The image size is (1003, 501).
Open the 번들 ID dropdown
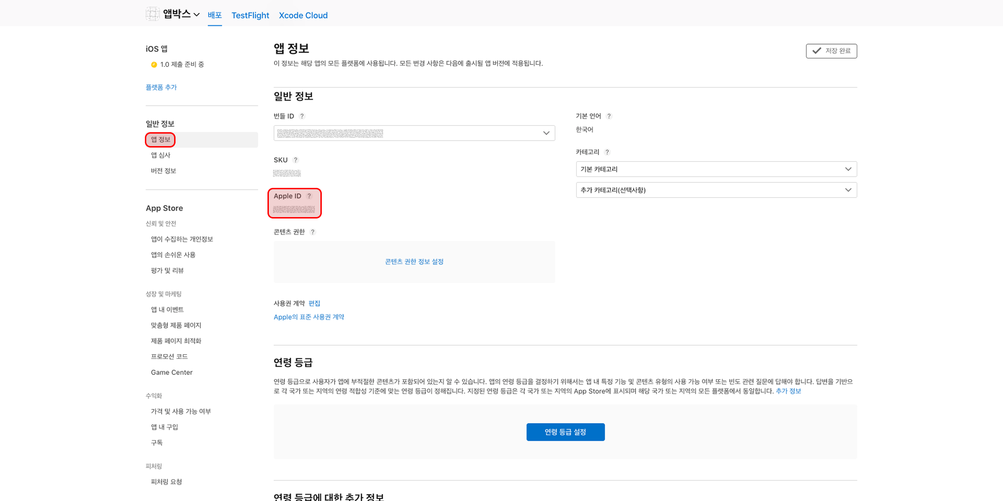(414, 133)
